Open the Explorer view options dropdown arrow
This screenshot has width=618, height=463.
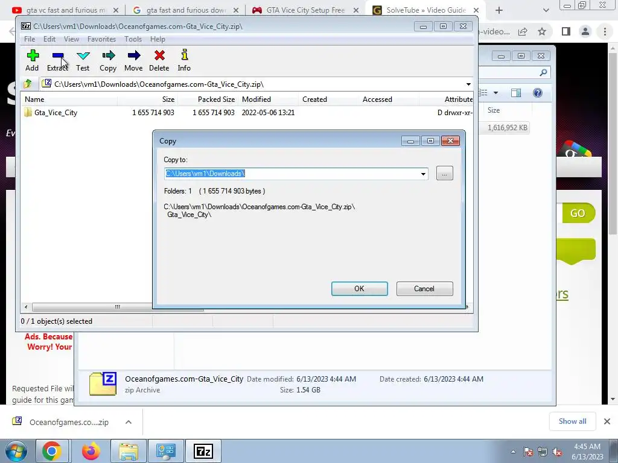(496, 93)
